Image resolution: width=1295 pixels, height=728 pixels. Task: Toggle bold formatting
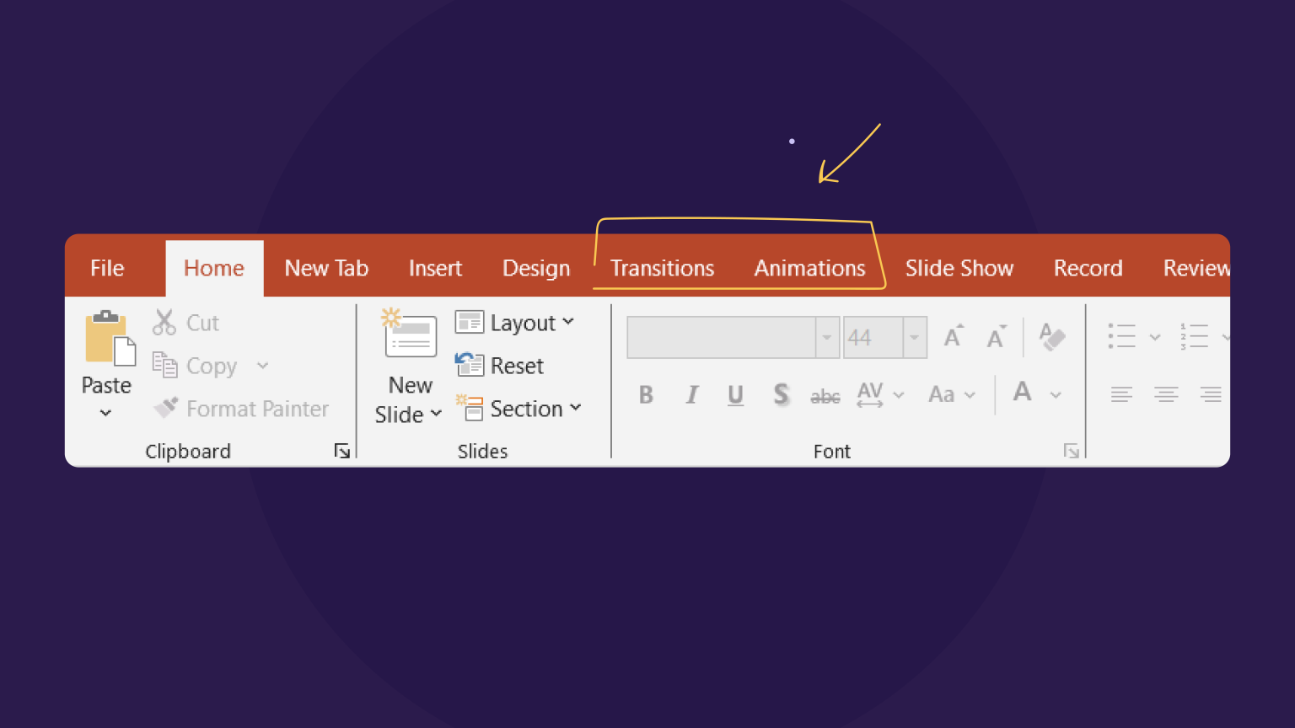coord(646,394)
